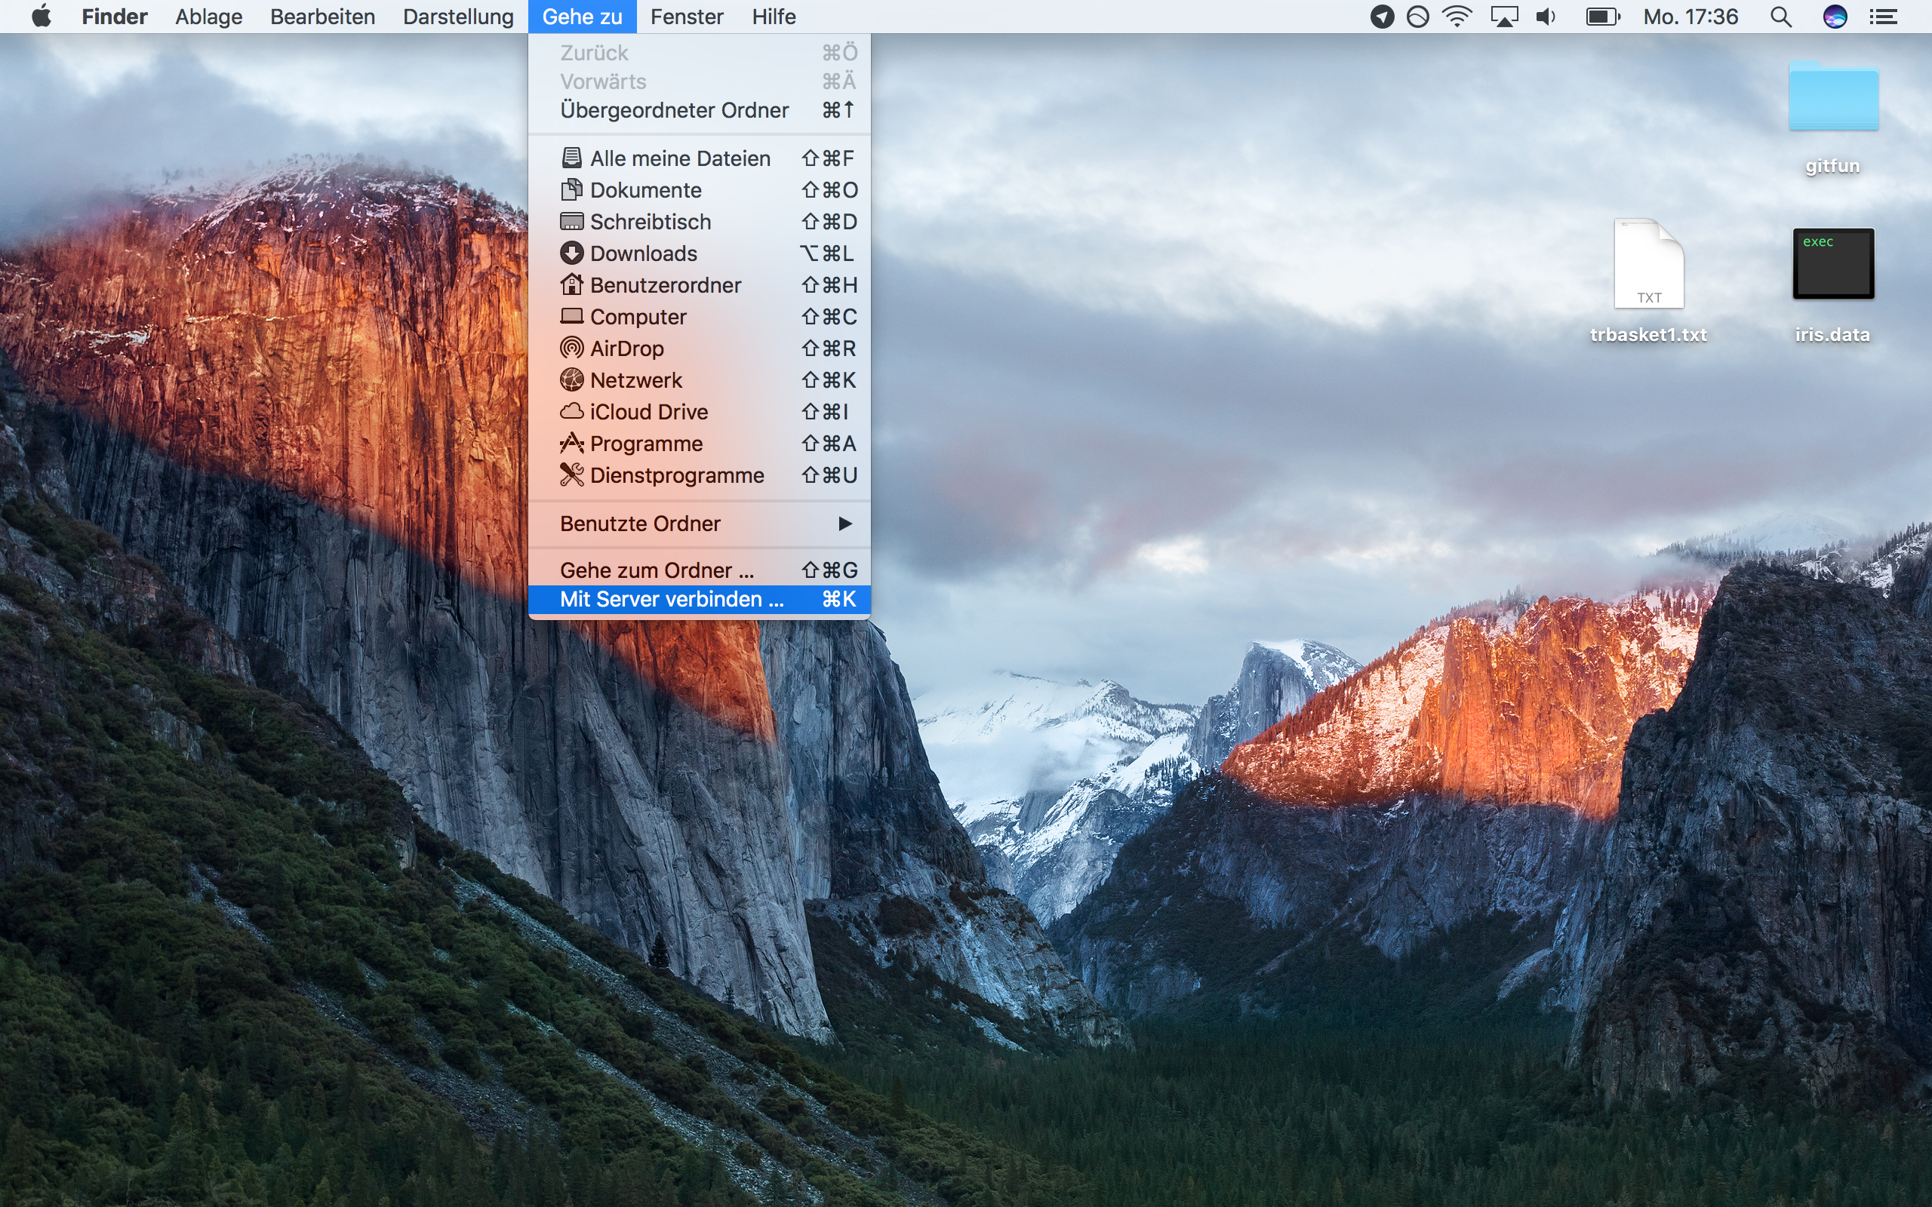
Task: Click the Wi-Fi status icon
Action: (x=1457, y=16)
